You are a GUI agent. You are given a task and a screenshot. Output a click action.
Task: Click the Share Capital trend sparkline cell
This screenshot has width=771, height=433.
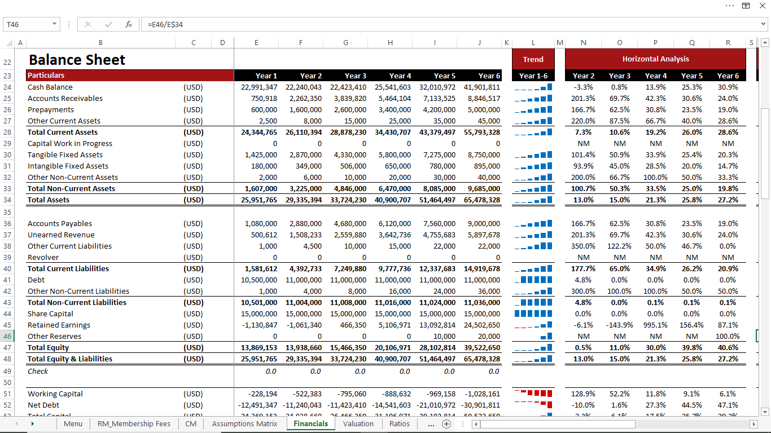533,313
